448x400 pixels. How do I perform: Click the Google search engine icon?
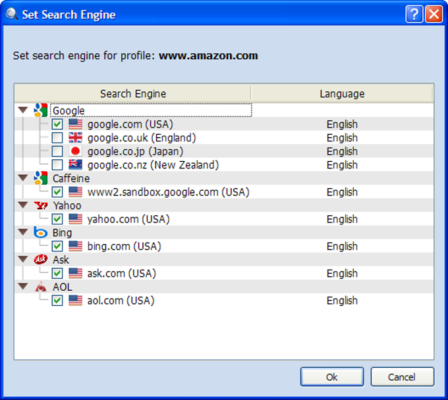[x=41, y=111]
